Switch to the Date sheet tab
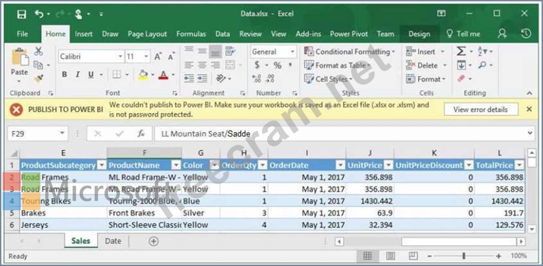This screenshot has height=266, width=543. click(113, 241)
